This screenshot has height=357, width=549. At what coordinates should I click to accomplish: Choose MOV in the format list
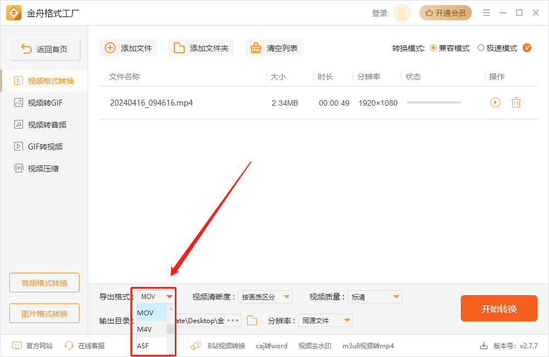[x=152, y=313]
